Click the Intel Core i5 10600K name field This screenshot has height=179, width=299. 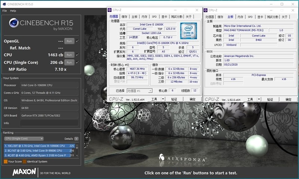152,25
